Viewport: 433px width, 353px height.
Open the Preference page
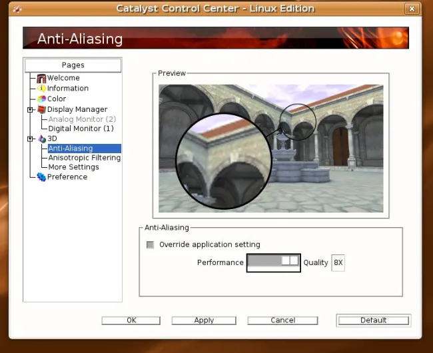point(67,177)
